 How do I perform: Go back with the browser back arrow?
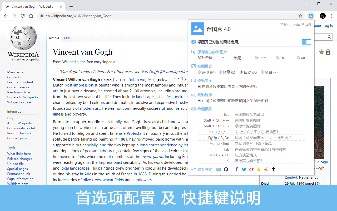[x=6, y=16]
